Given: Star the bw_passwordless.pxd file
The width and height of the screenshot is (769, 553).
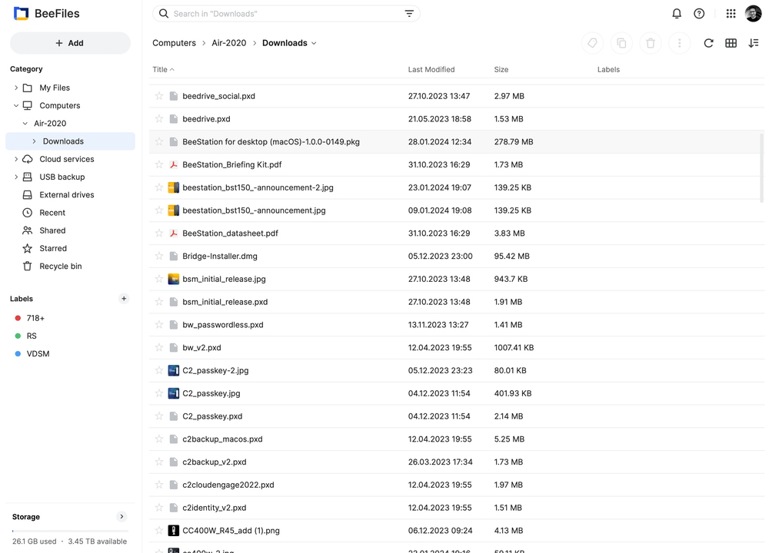Looking at the screenshot, I should pos(159,325).
